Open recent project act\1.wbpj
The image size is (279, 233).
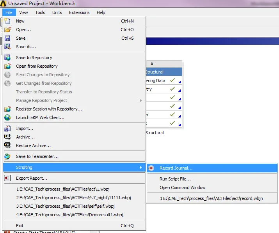pos(75,189)
